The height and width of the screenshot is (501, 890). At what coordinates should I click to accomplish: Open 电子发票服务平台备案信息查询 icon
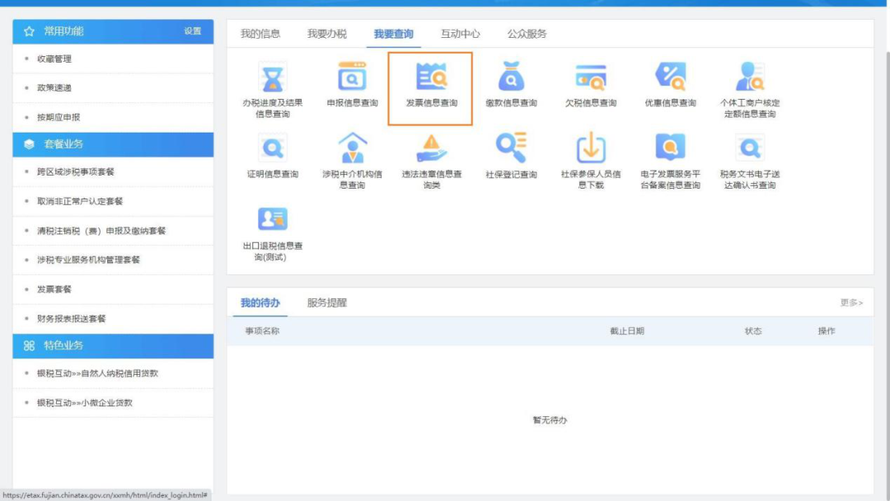pyautogui.click(x=670, y=147)
